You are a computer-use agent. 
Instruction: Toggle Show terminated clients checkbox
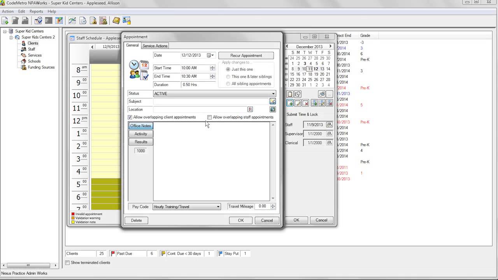tap(67, 262)
